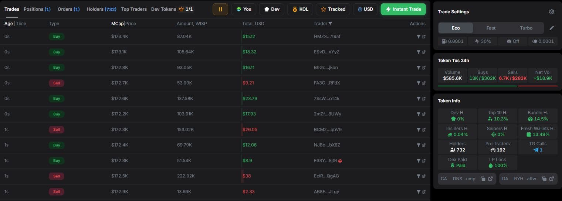Open CA DNS...ump in external explorer
The image size is (562, 201).
[490, 179]
